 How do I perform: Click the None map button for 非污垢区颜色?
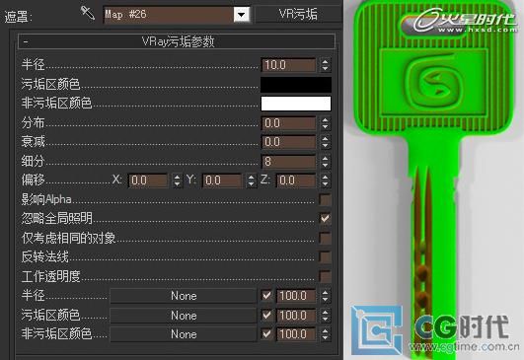point(184,334)
